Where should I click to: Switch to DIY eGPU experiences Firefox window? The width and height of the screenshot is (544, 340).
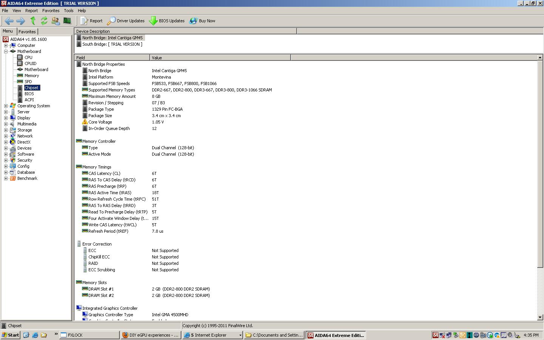[151, 335]
